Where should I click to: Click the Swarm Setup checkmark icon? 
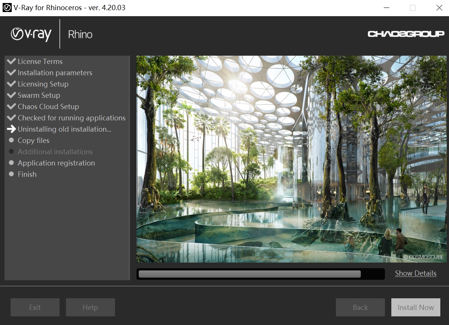pyautogui.click(x=11, y=95)
